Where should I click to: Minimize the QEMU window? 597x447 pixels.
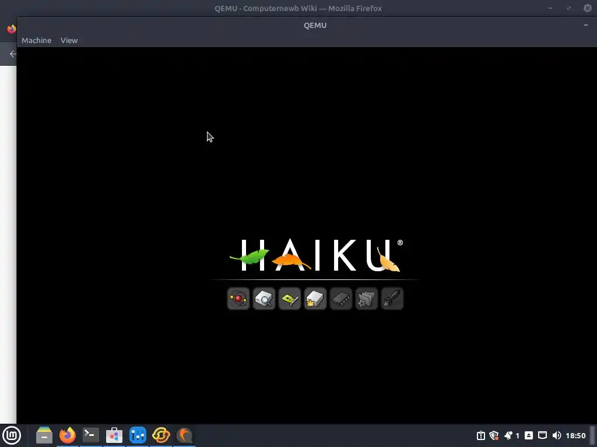(x=585, y=25)
